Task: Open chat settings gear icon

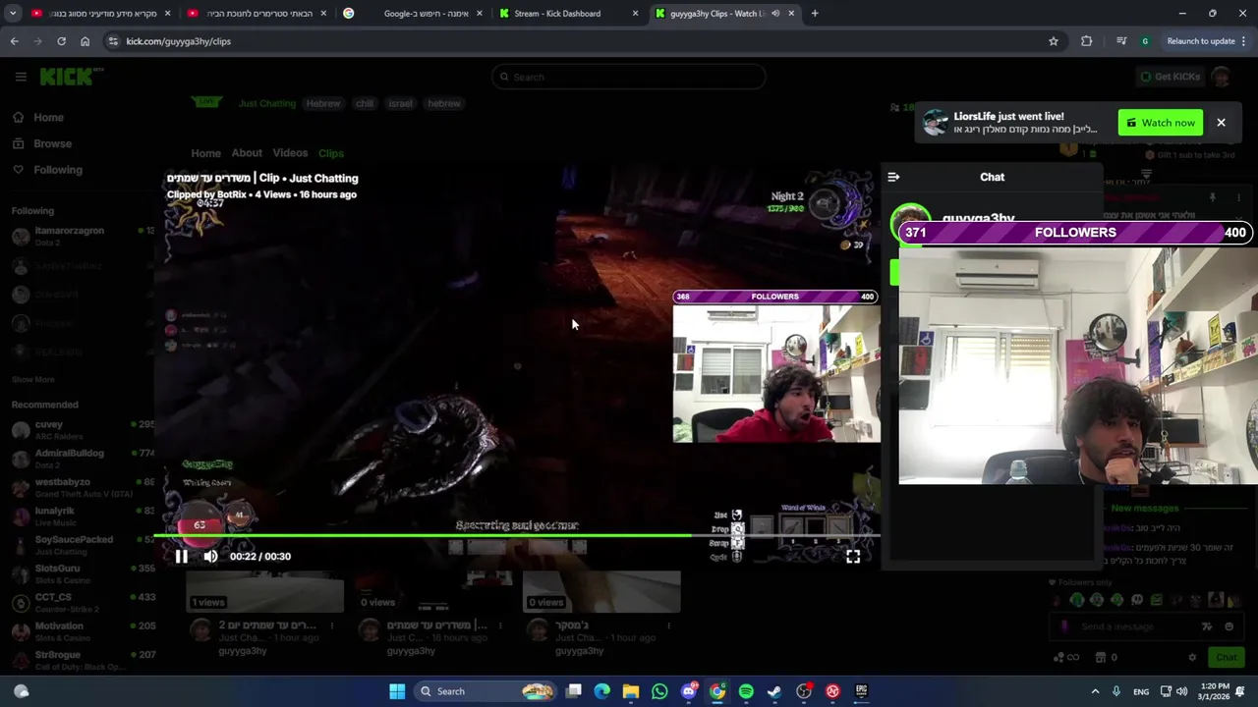Action: click(1192, 657)
